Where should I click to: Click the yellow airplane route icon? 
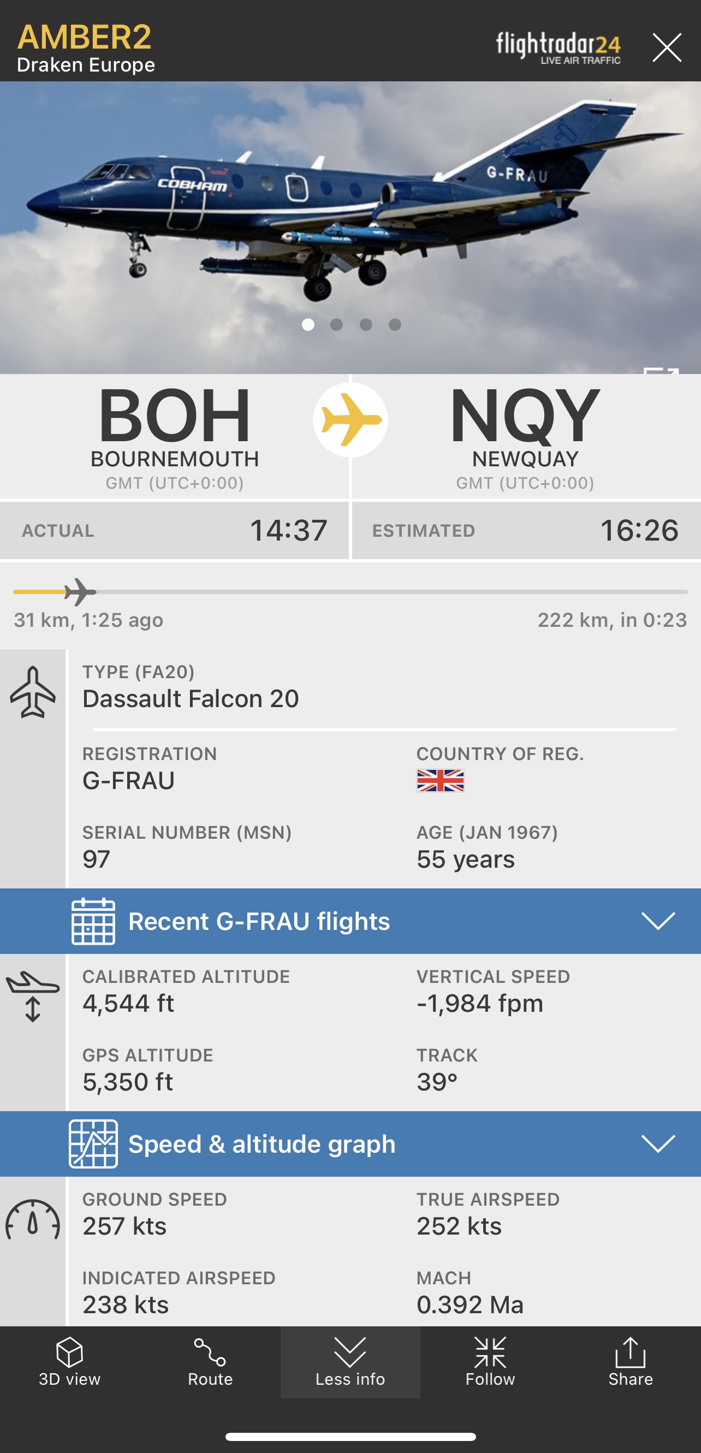(x=350, y=420)
